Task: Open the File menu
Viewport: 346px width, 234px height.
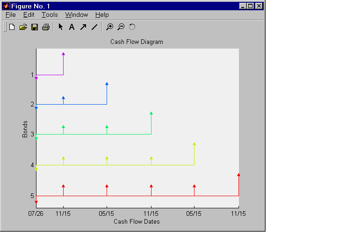Action: pyautogui.click(x=11, y=15)
